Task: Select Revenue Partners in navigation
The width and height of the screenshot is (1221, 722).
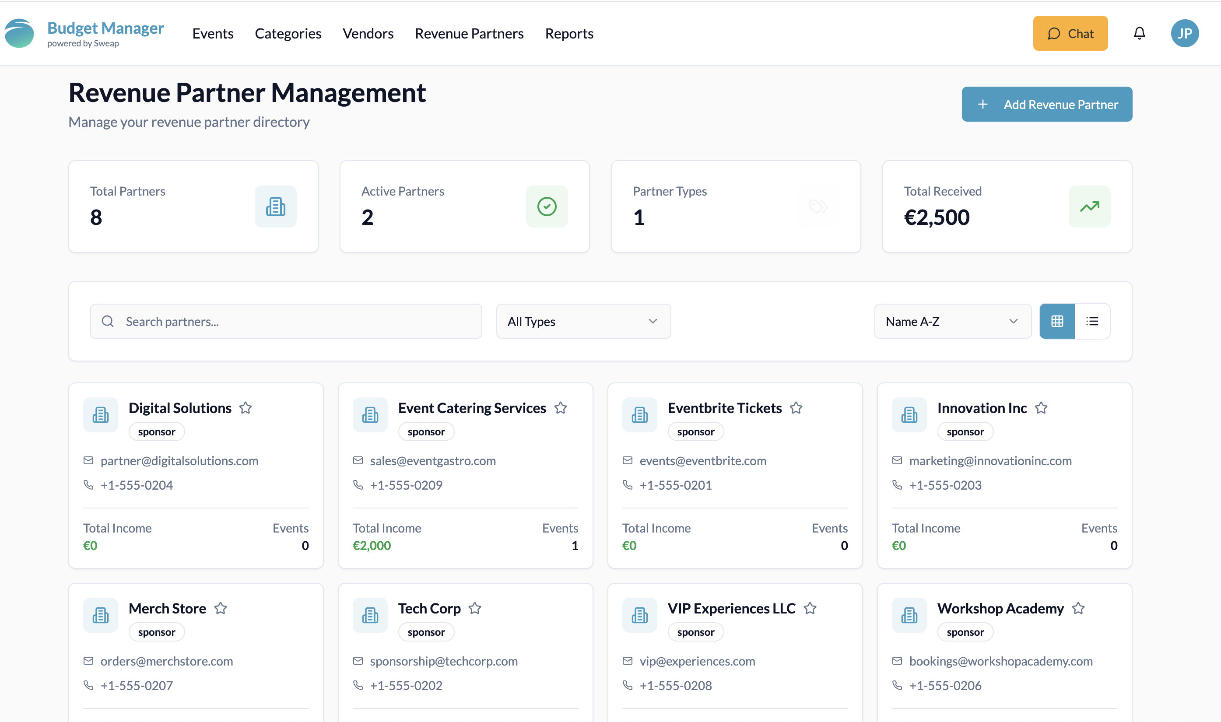Action: pos(469,33)
